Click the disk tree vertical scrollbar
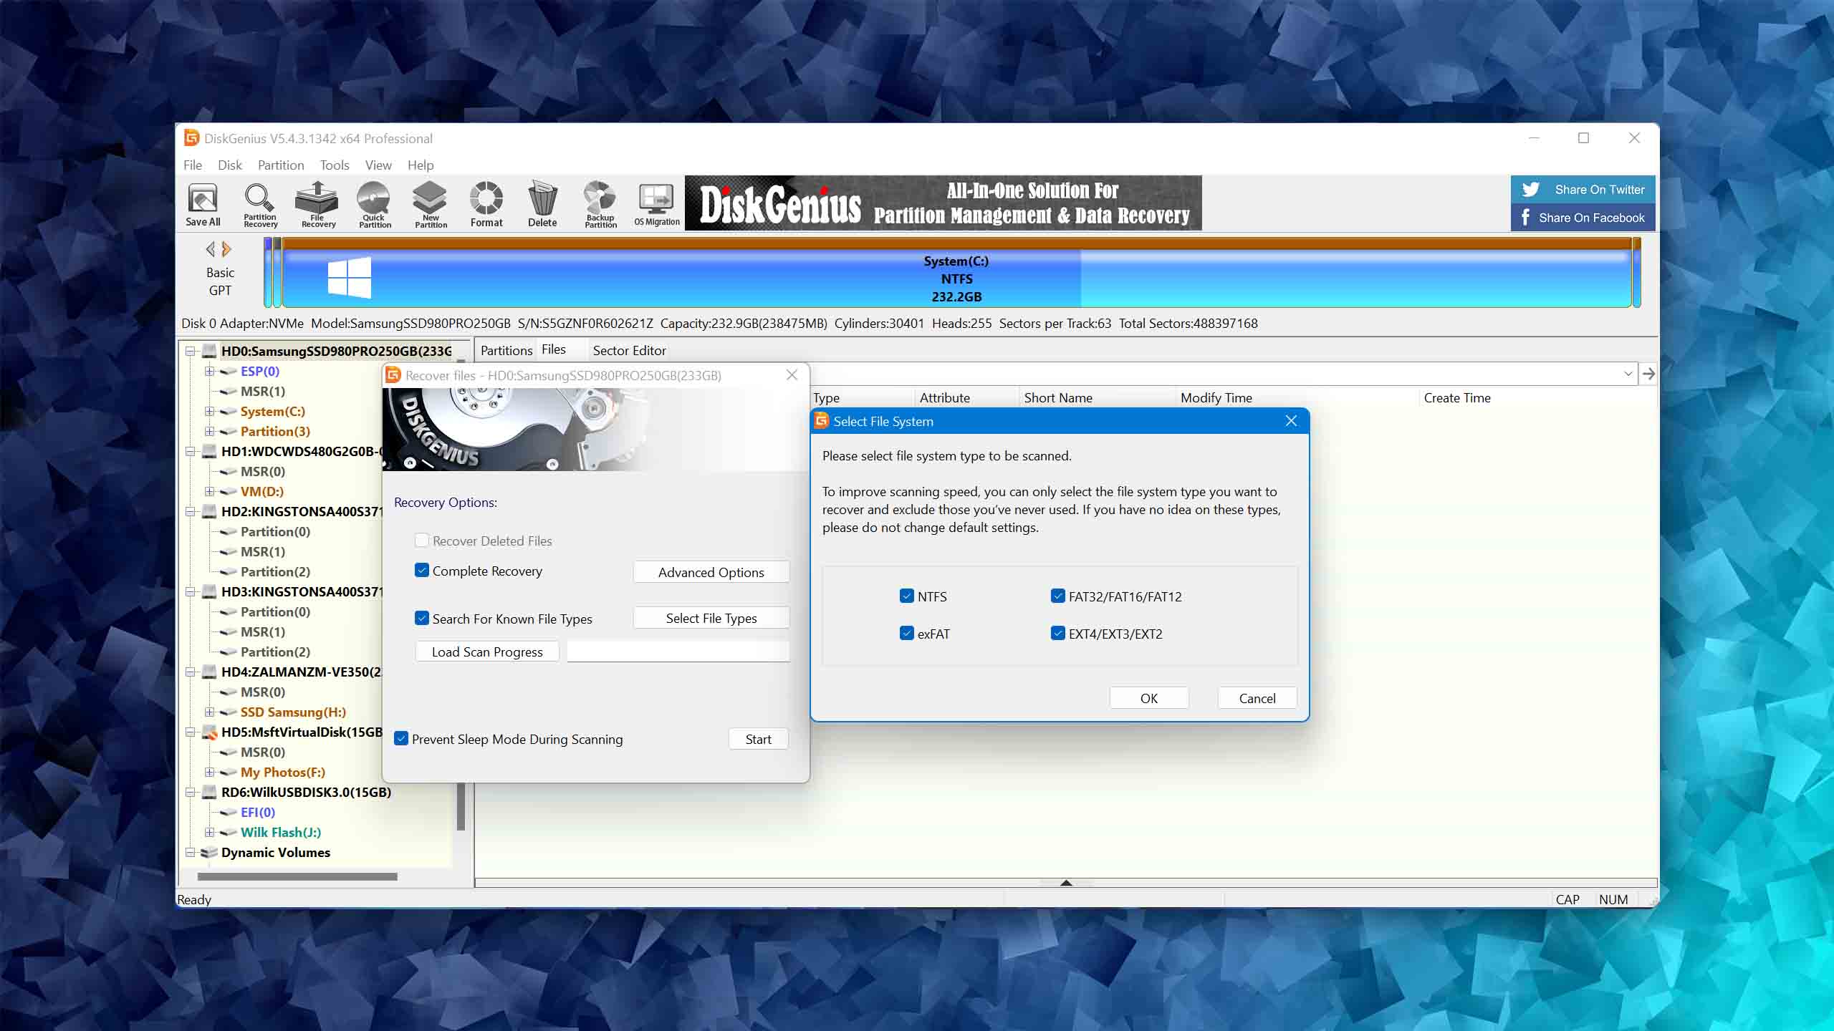 461,805
